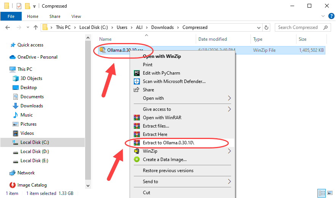Switch to details view toggle
Viewport: 336px width, 198px height.
(x=322, y=193)
